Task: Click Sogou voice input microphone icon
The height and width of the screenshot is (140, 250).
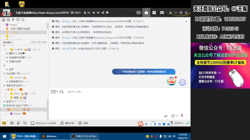Action: click(x=155, y=124)
